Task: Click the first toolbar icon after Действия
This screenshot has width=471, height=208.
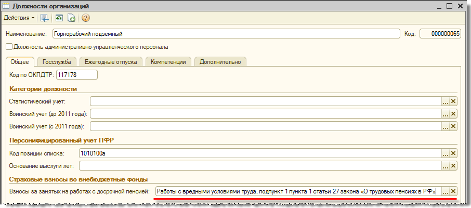Action: pyautogui.click(x=45, y=18)
